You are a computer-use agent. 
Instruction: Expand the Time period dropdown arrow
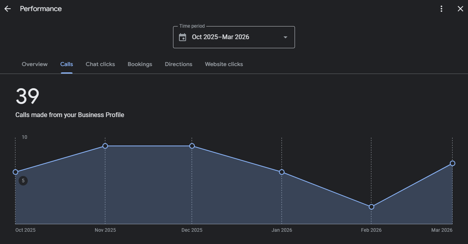(x=285, y=37)
